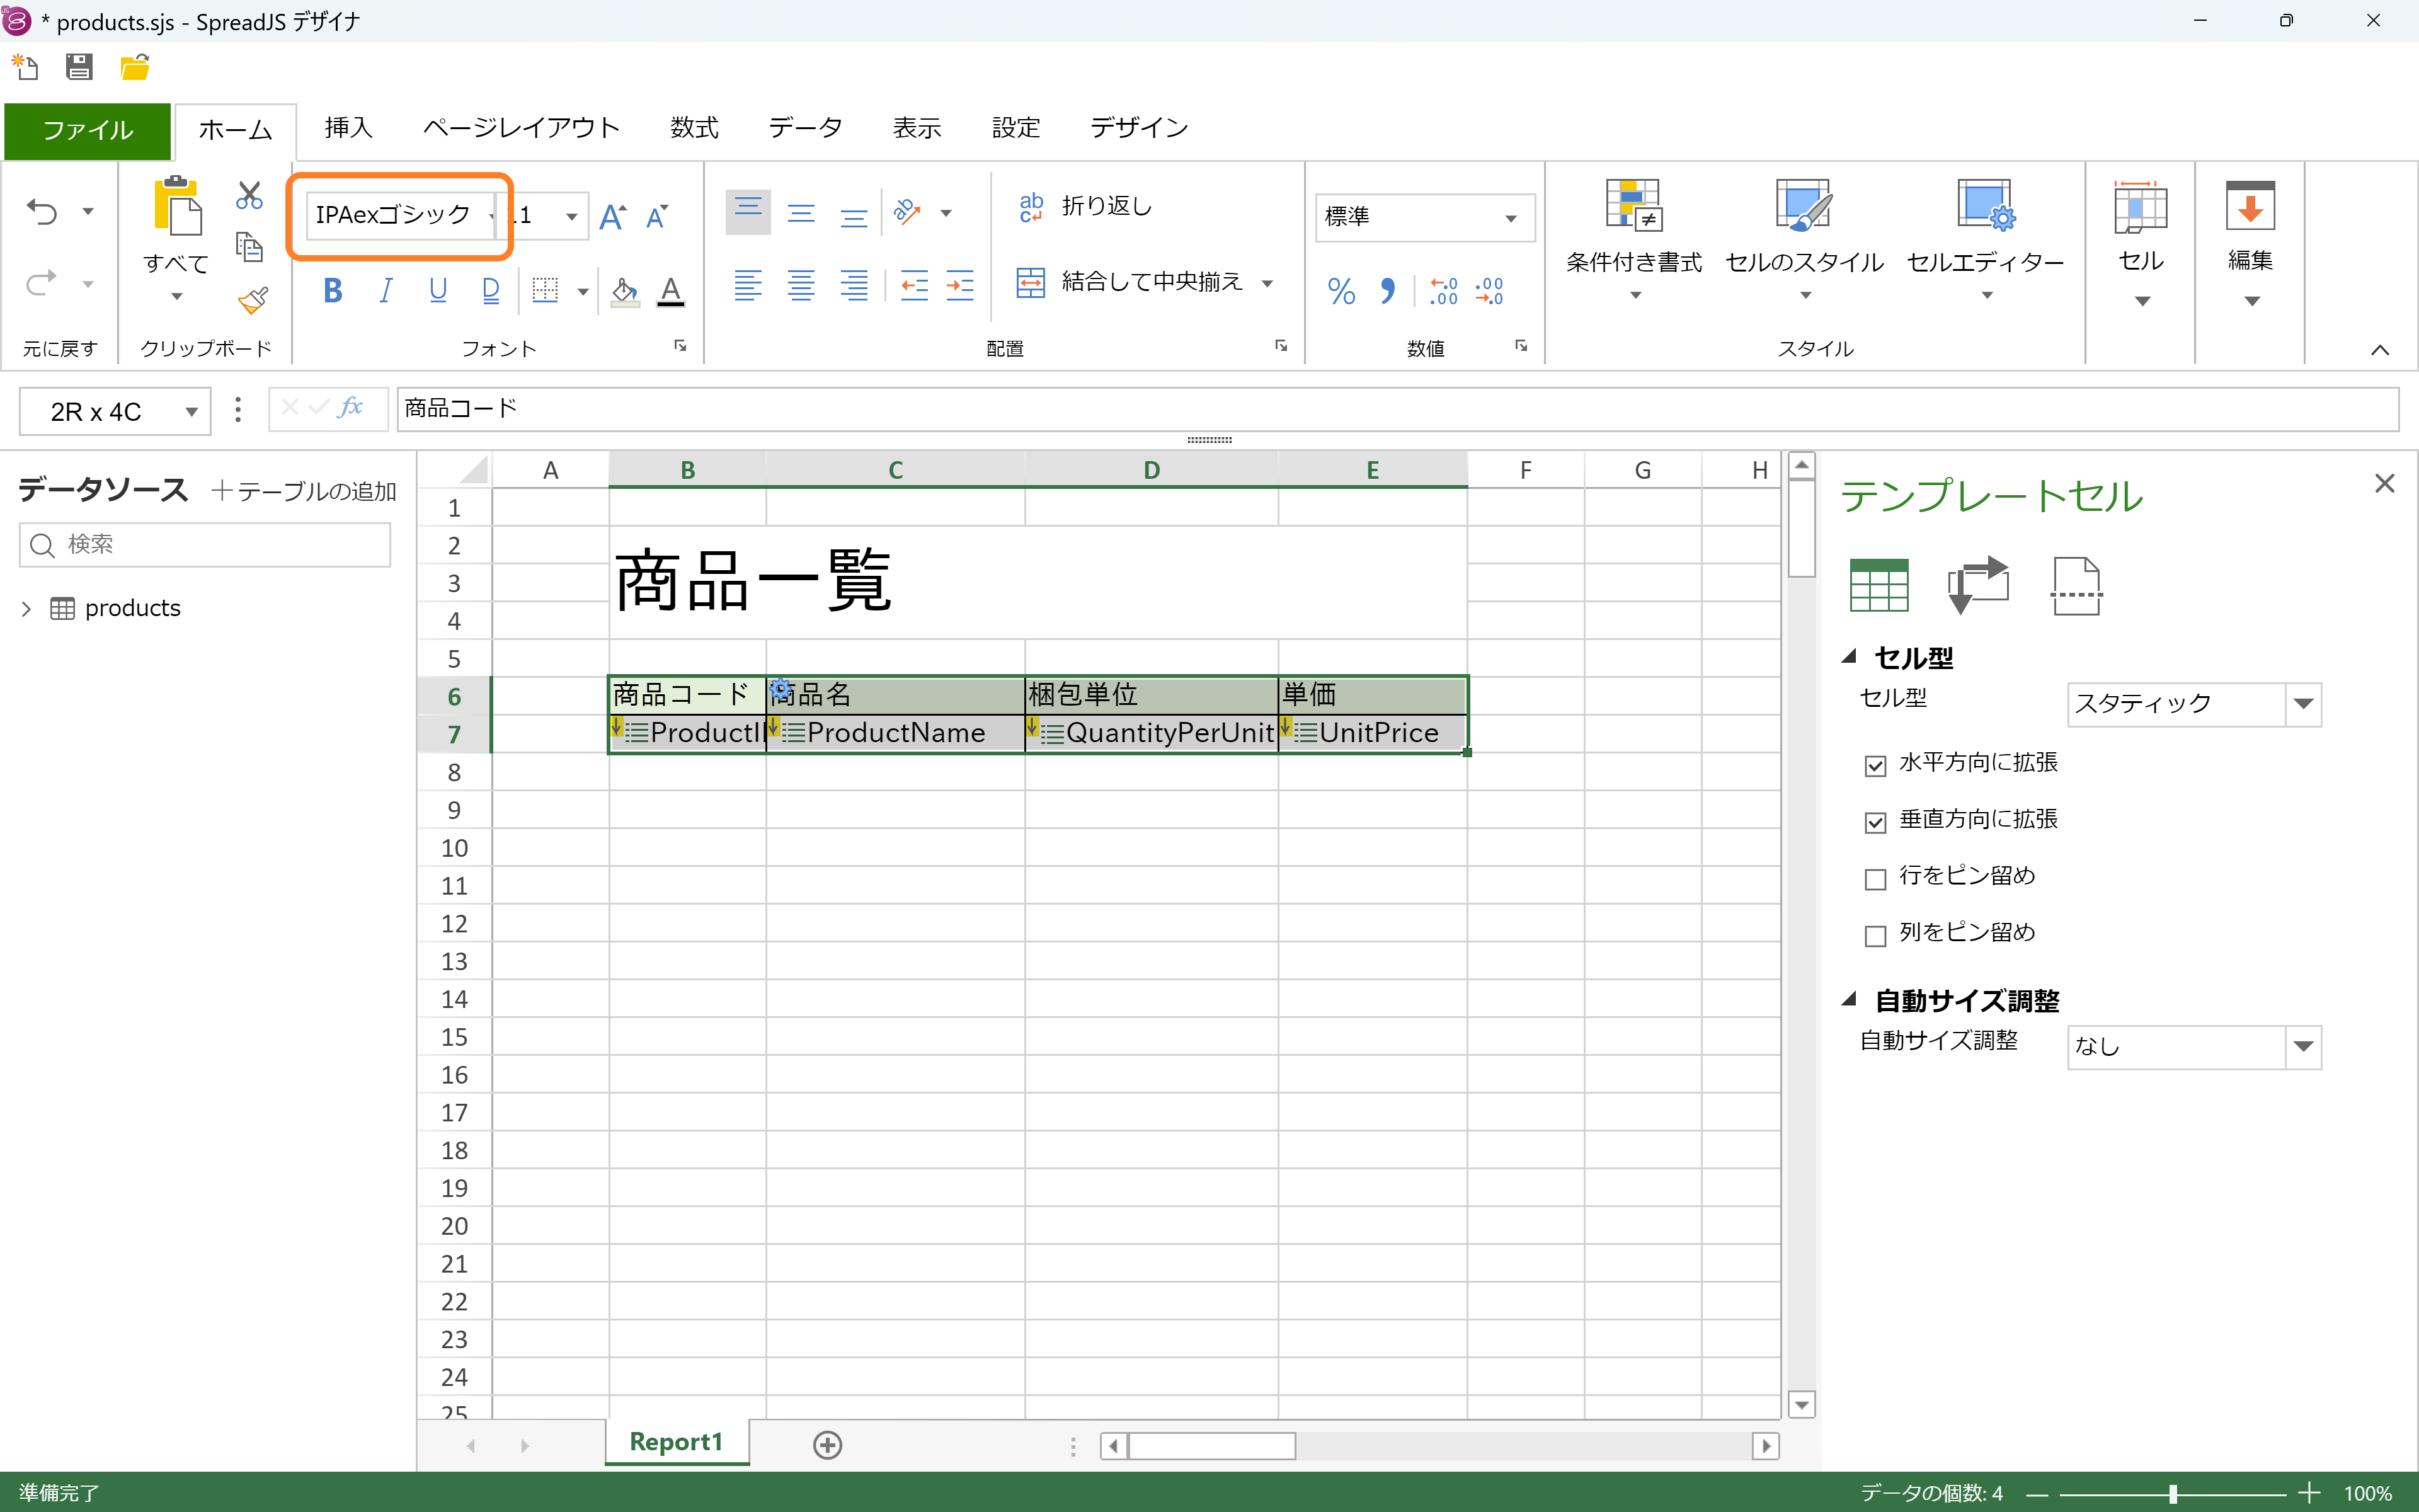Click the Increase indent icon

tap(959, 286)
